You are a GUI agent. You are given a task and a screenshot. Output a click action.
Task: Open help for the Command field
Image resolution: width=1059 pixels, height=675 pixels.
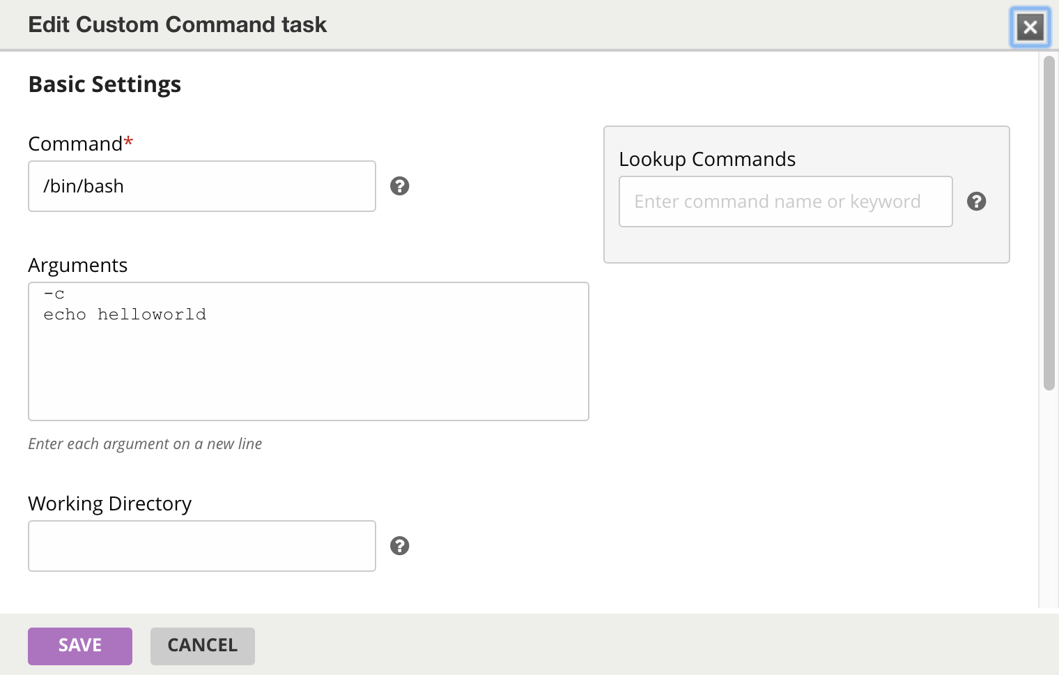point(399,186)
